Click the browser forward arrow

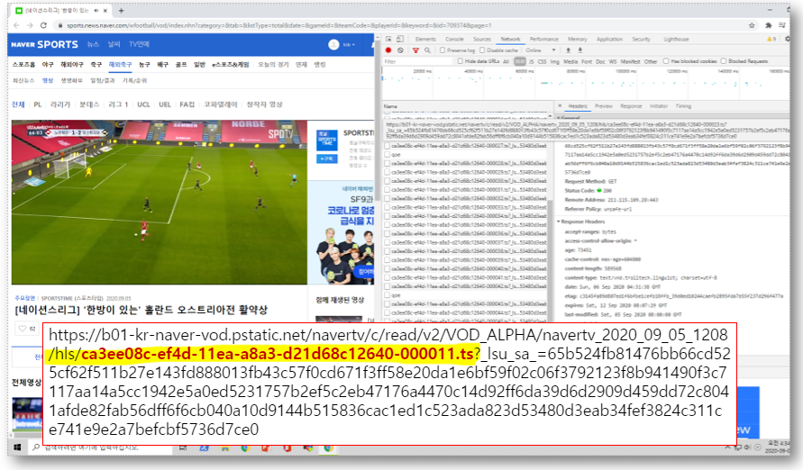pyautogui.click(x=30, y=25)
